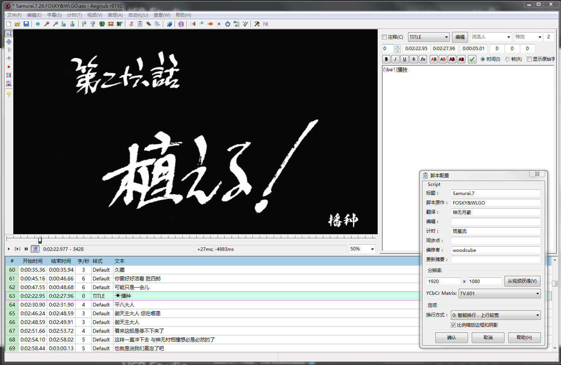Select the vector clip visual tool
The width and height of the screenshot is (561, 365).
9,83
